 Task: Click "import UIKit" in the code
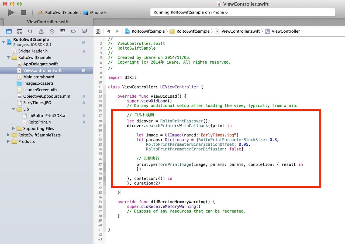pos(122,78)
